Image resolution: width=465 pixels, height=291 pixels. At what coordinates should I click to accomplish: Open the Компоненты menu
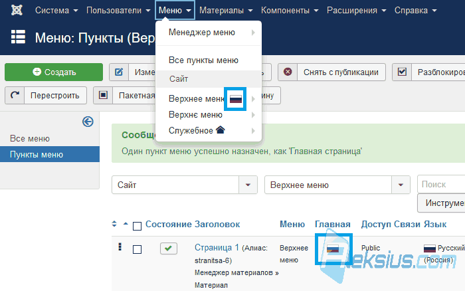[290, 11]
